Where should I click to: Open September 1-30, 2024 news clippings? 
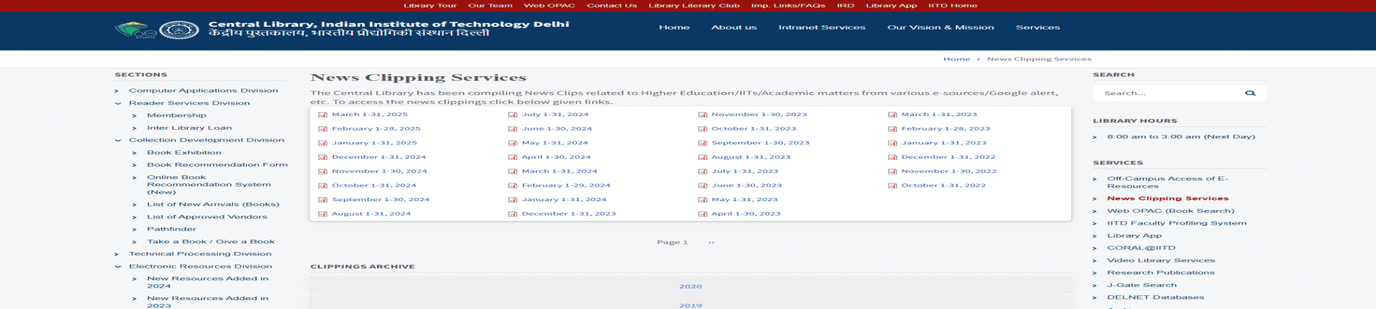tap(380, 200)
